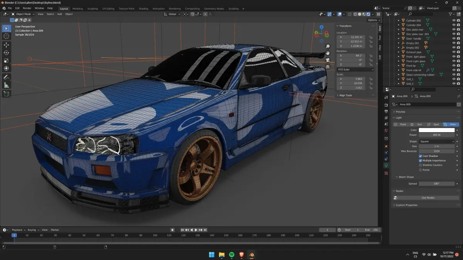
Task: Open the Global transform orientation dropdown
Action: click(172, 14)
